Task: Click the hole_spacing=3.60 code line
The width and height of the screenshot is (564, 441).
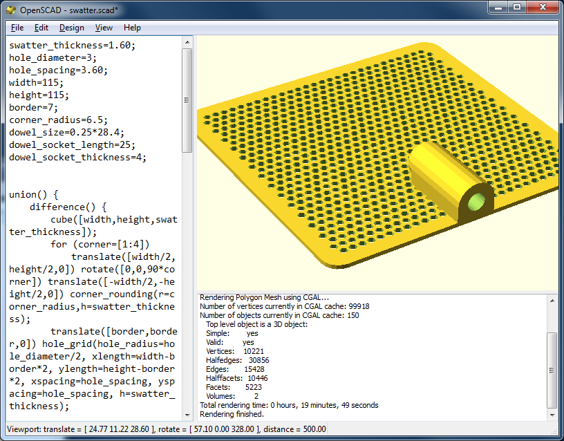Action: point(58,70)
